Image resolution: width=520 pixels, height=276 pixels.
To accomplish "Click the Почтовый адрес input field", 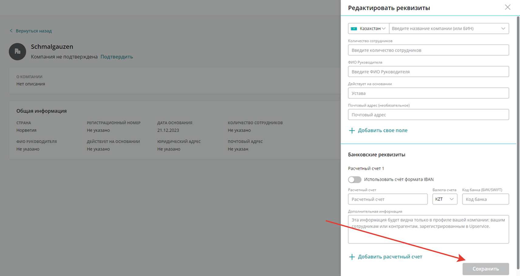I will click(428, 115).
